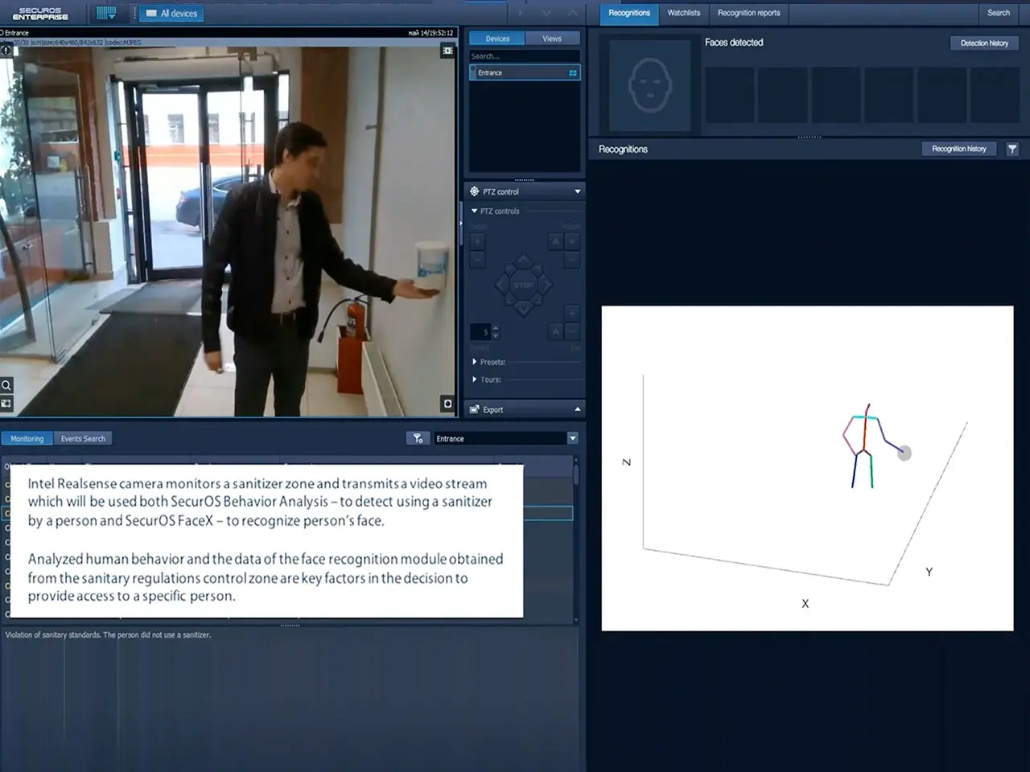Click the first empty detected face slot
1030x772 pixels.
[x=730, y=95]
